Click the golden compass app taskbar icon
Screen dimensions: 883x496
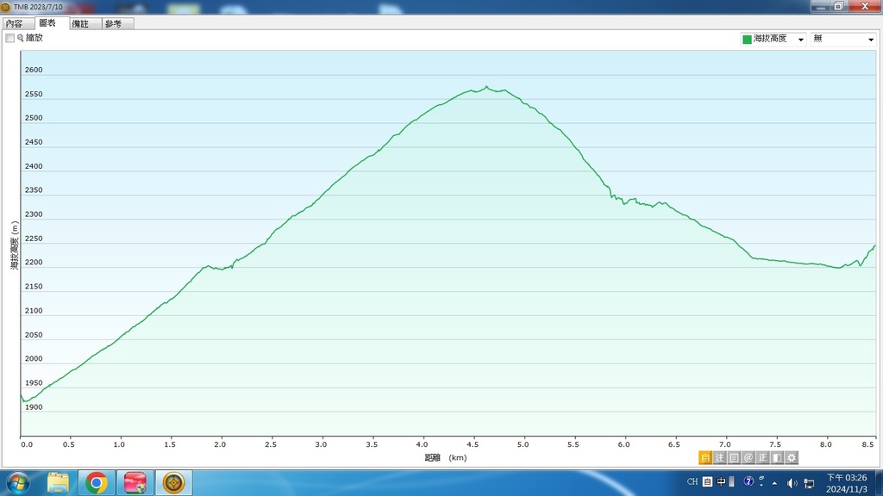[x=173, y=482]
